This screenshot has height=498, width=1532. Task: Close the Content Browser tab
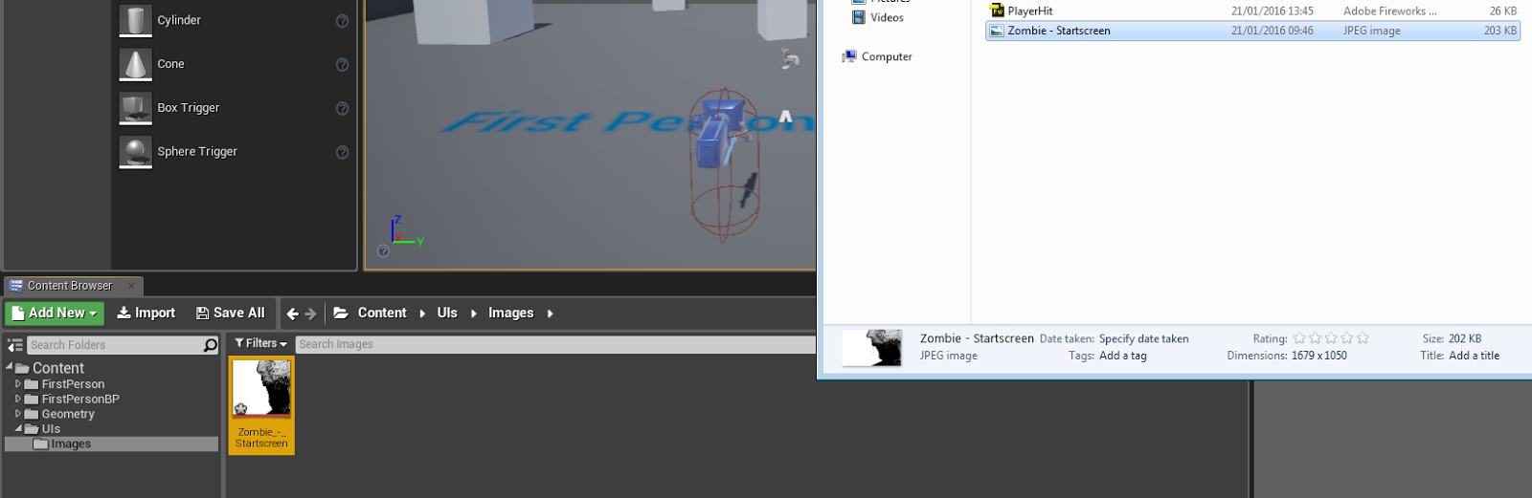coord(132,286)
